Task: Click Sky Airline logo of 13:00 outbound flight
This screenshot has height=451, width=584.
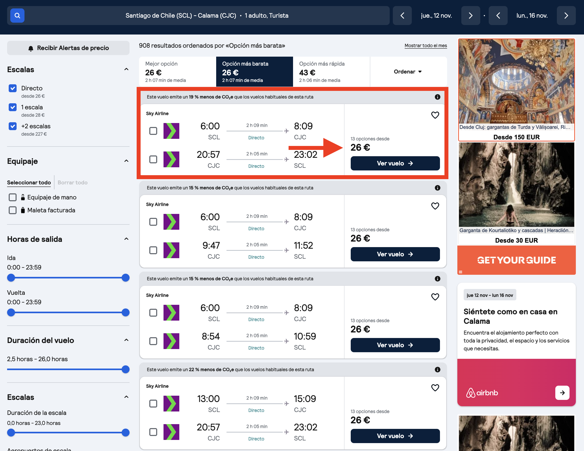Action: [x=171, y=403]
